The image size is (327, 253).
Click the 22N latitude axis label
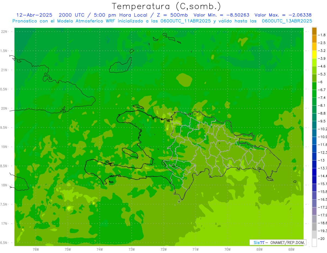point(5,32)
